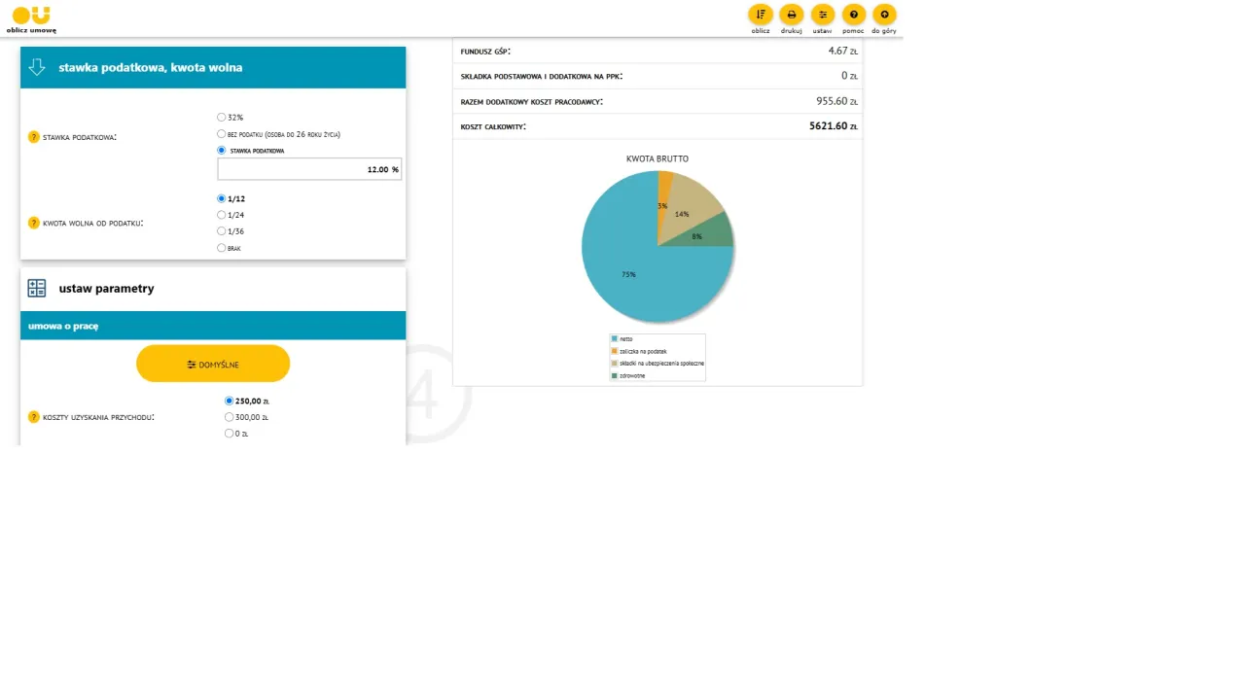Click help icon beside koszty uzyskania przychodu

34,417
